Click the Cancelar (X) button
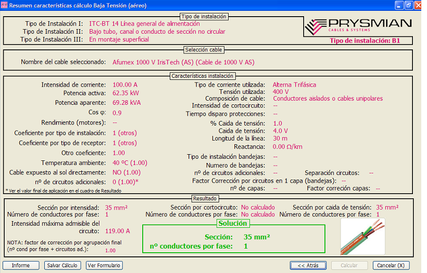Screen dimensions: 427x273 tap(391, 265)
